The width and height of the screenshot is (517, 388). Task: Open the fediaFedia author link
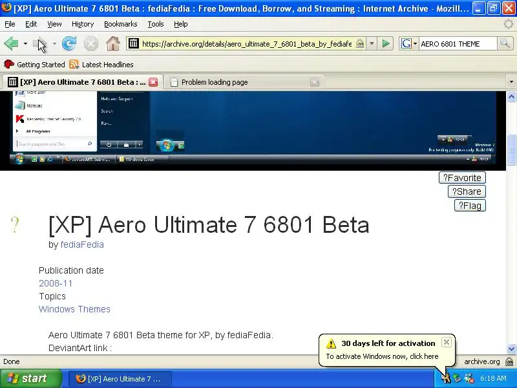pyautogui.click(x=82, y=244)
